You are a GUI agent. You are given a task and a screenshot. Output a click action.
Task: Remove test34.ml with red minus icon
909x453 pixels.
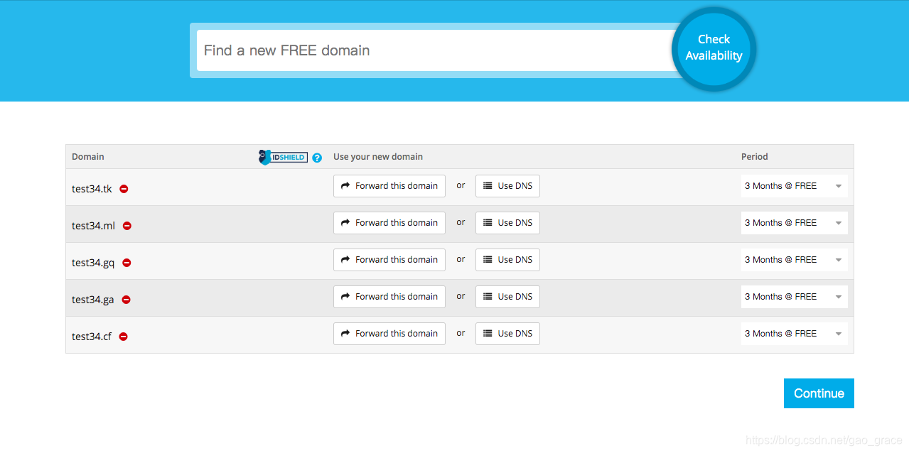(x=127, y=226)
